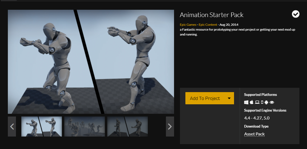307x149 pixels.
Task: Click the Supported Platforms heading
Action: pos(261,95)
